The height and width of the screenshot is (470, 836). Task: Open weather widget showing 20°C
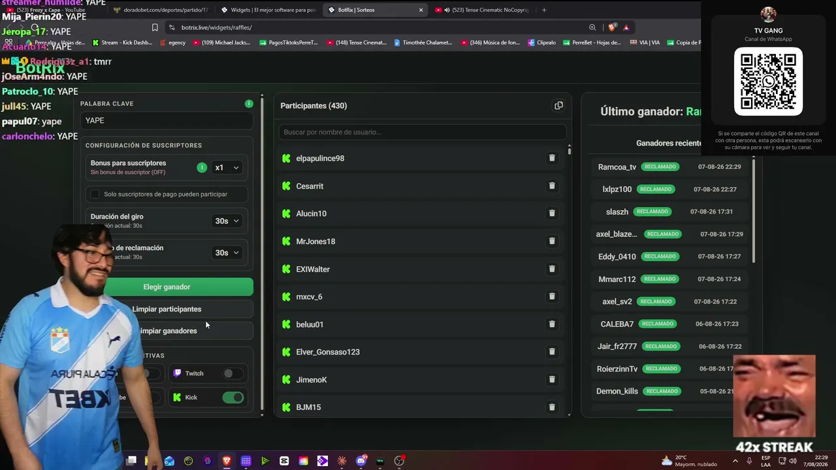688,461
